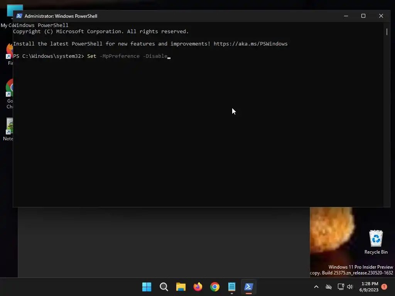Select the Recycle Bin desktop icon
The image size is (395, 296).
376,242
